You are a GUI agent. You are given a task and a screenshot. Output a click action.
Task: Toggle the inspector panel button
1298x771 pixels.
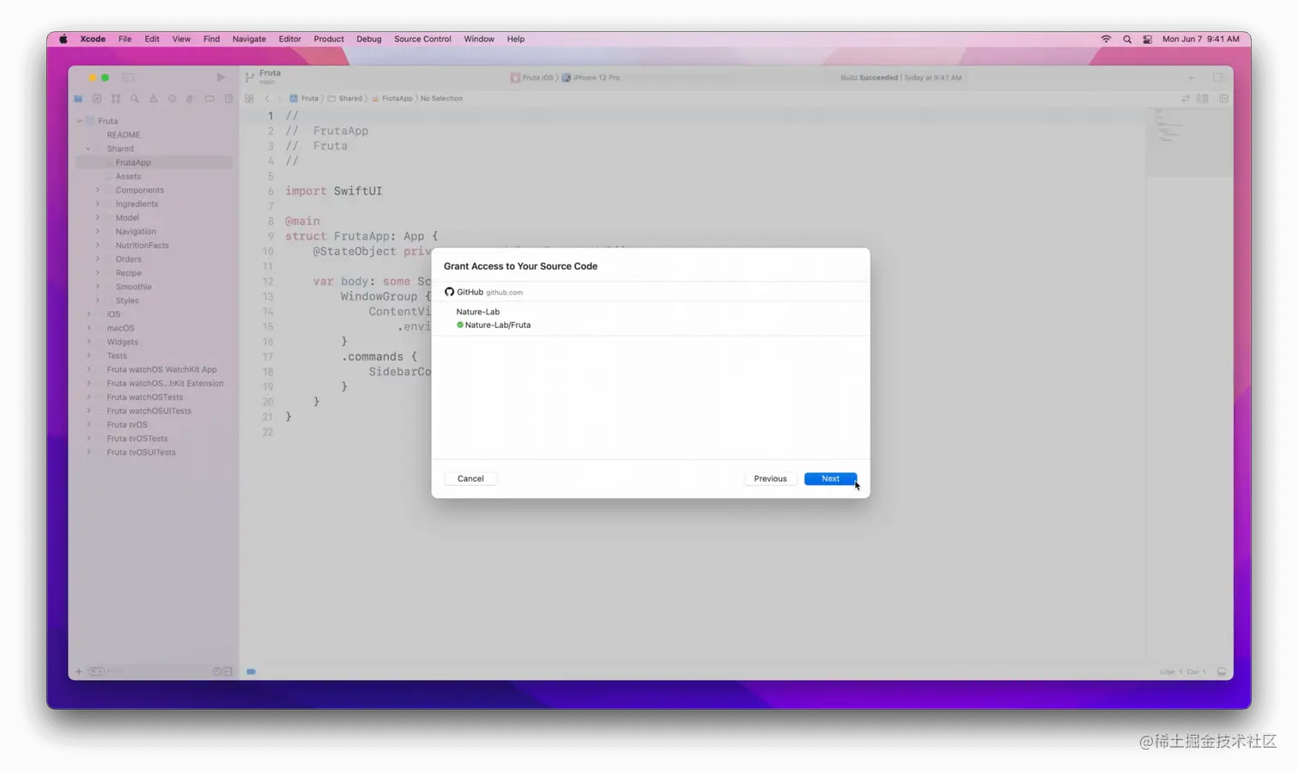click(1218, 77)
